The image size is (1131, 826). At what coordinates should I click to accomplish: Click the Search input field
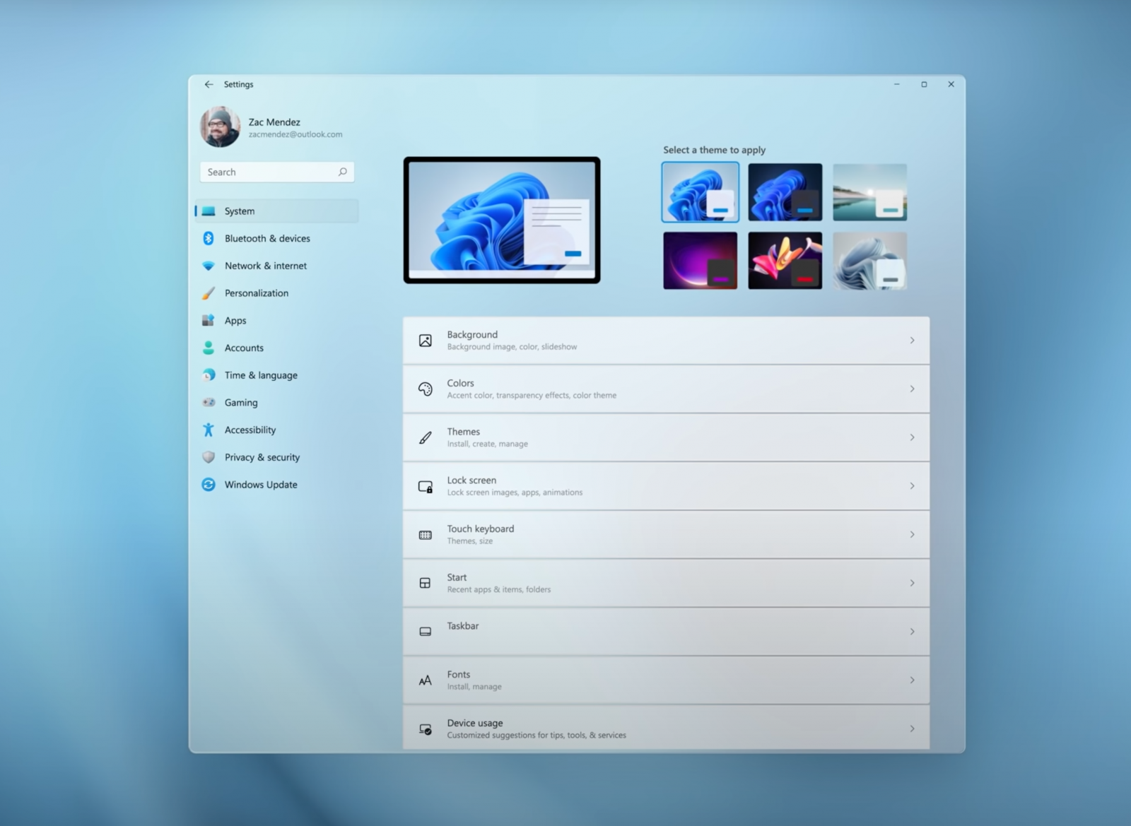276,172
